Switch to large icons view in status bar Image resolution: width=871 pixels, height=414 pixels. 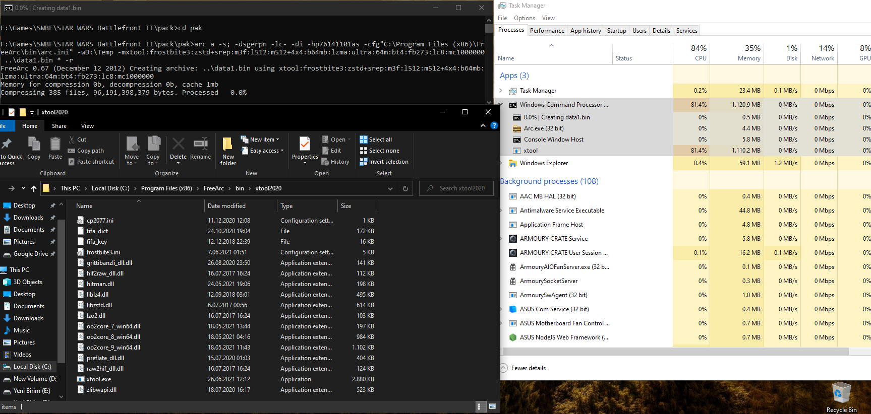click(492, 406)
